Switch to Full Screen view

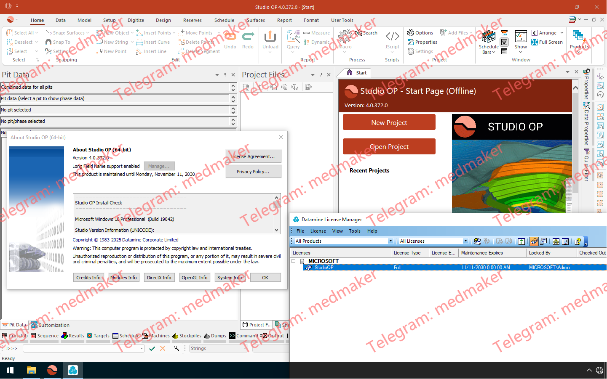(547, 42)
